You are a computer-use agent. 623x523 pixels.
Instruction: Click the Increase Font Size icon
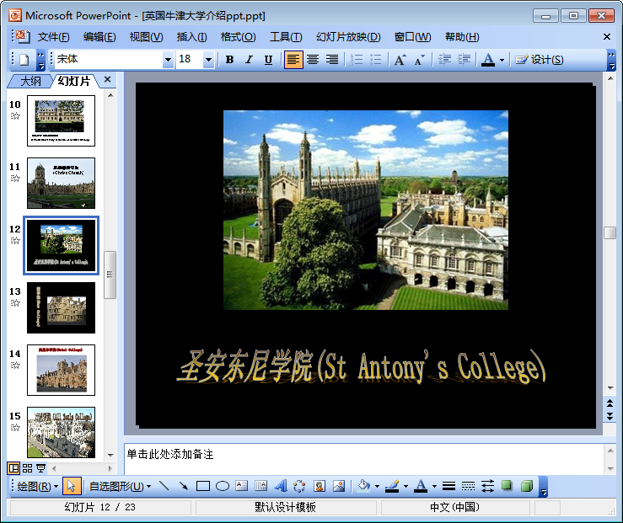tap(400, 60)
